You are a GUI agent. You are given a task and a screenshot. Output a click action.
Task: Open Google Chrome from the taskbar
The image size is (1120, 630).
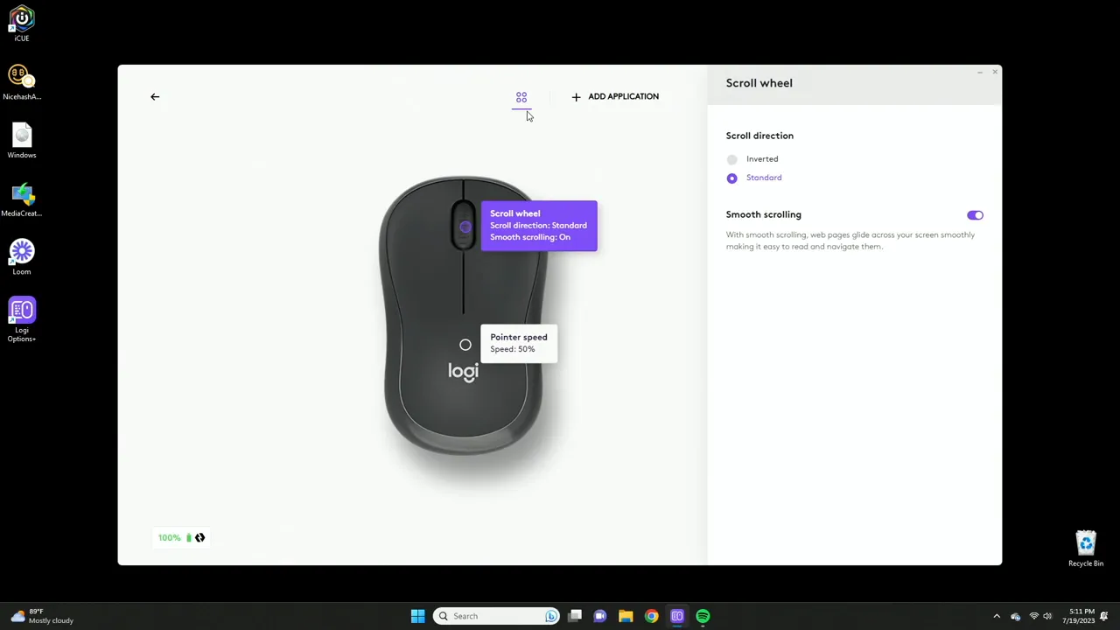click(x=651, y=616)
